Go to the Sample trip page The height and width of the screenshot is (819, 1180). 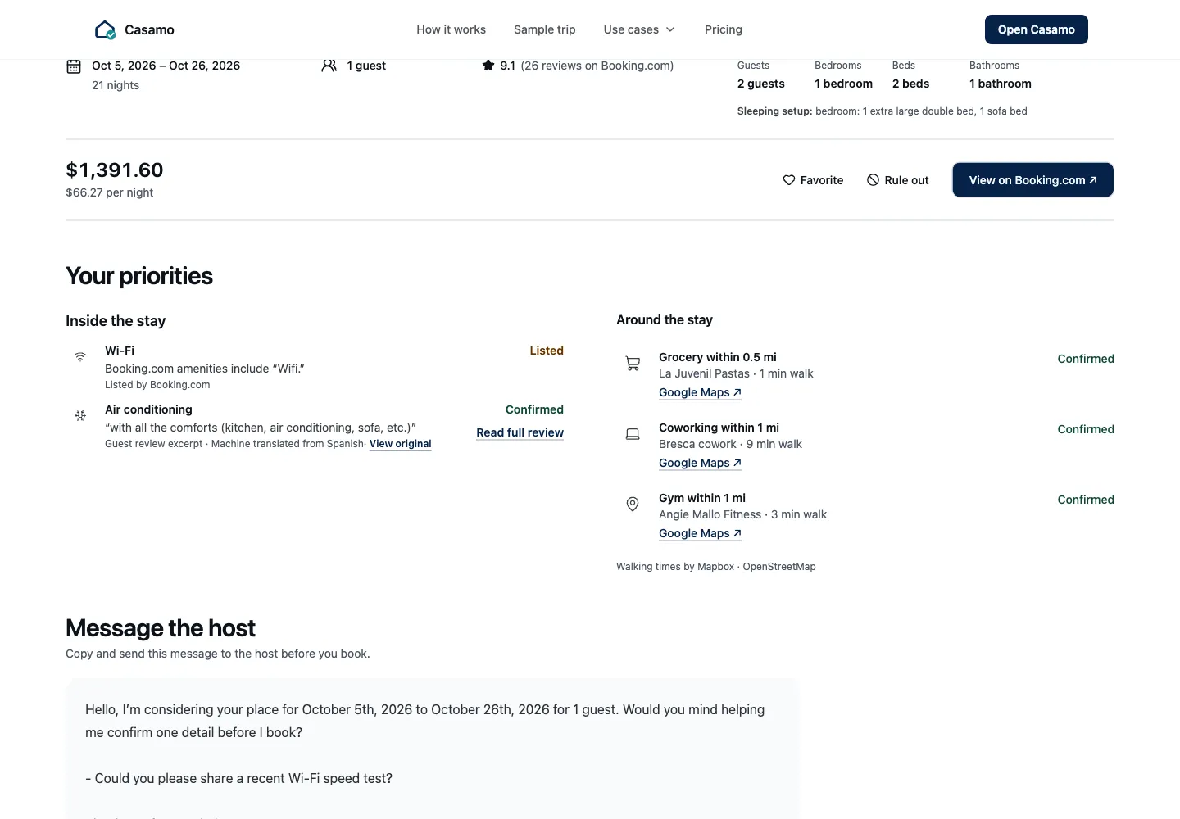(x=545, y=29)
